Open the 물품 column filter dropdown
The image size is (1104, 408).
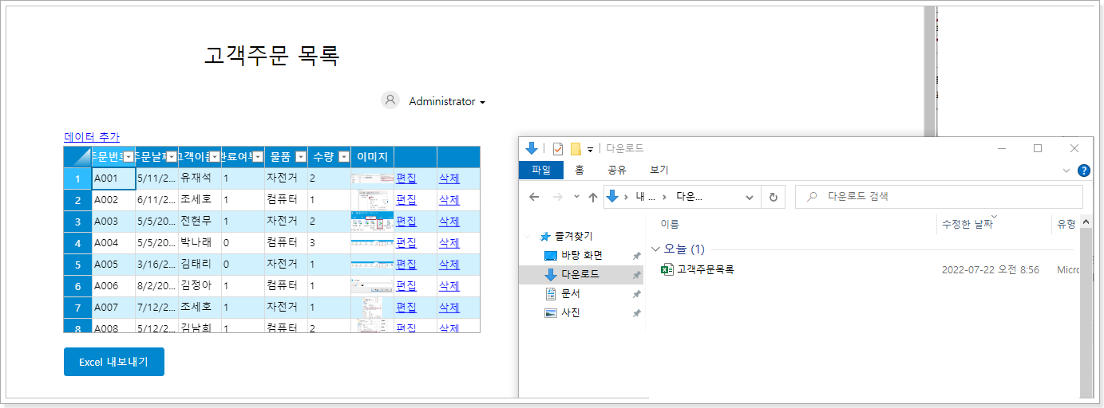click(x=300, y=157)
